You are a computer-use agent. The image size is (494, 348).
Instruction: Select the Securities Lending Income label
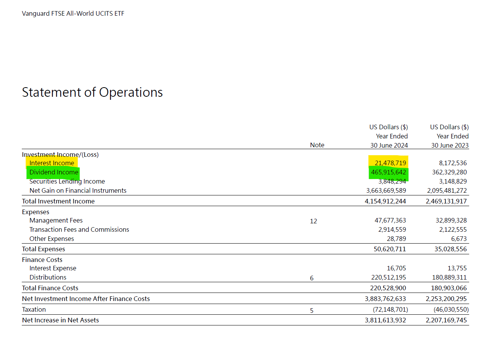67,182
